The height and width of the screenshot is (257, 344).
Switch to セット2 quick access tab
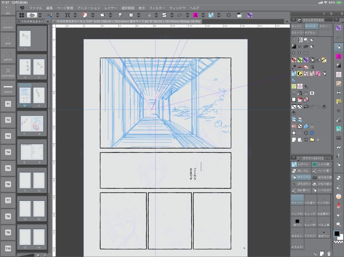pos(310,26)
